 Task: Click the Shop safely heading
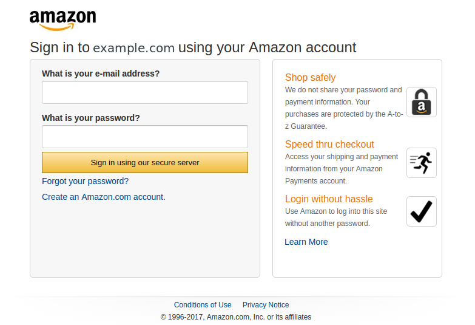[x=310, y=77]
